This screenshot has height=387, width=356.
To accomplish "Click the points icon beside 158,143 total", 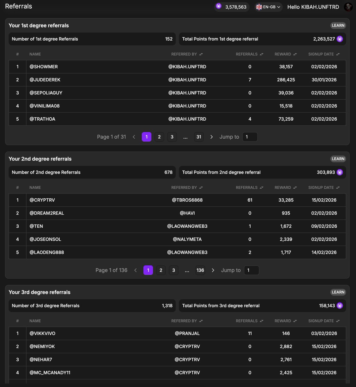I will (x=340, y=305).
